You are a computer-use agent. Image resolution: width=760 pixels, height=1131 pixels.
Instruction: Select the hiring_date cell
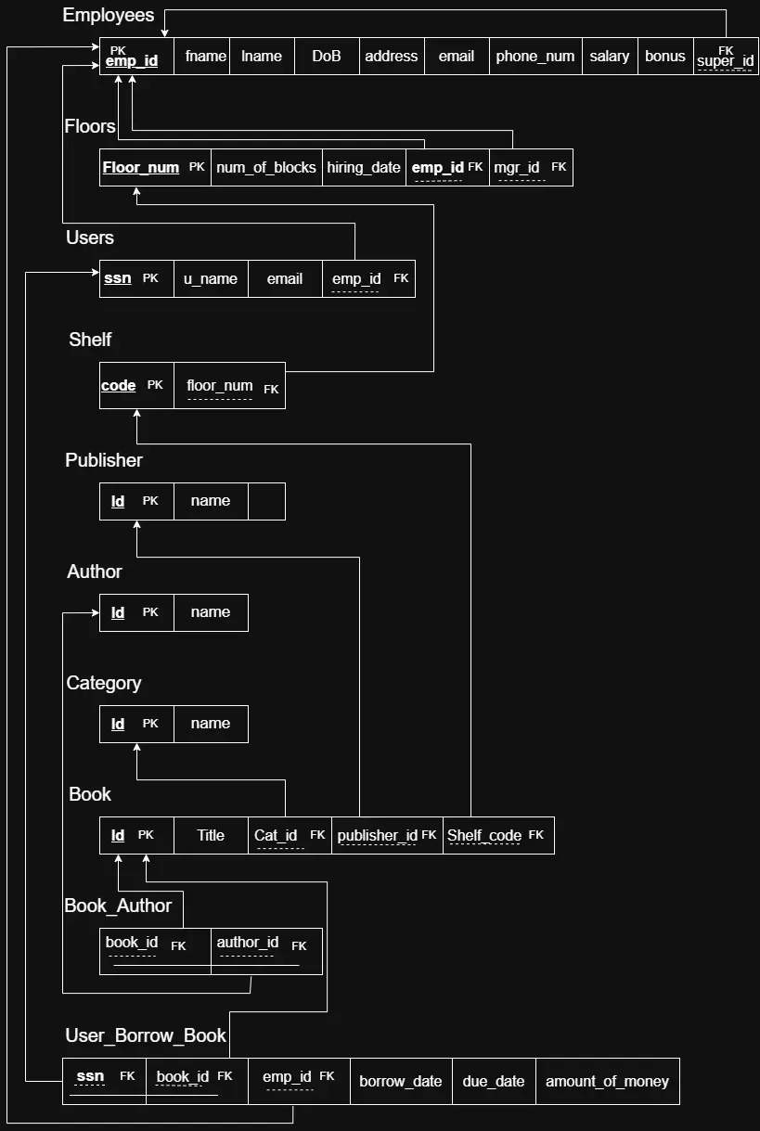(364, 168)
